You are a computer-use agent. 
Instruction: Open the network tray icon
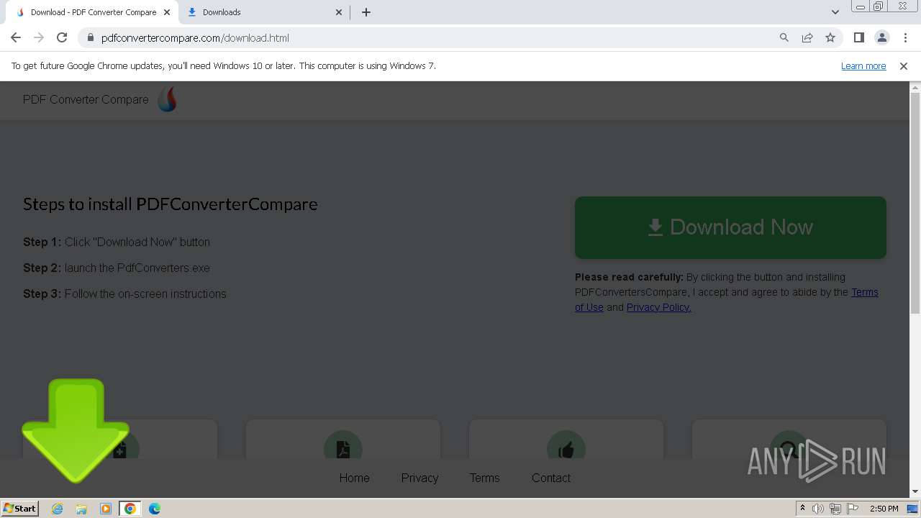(x=835, y=509)
